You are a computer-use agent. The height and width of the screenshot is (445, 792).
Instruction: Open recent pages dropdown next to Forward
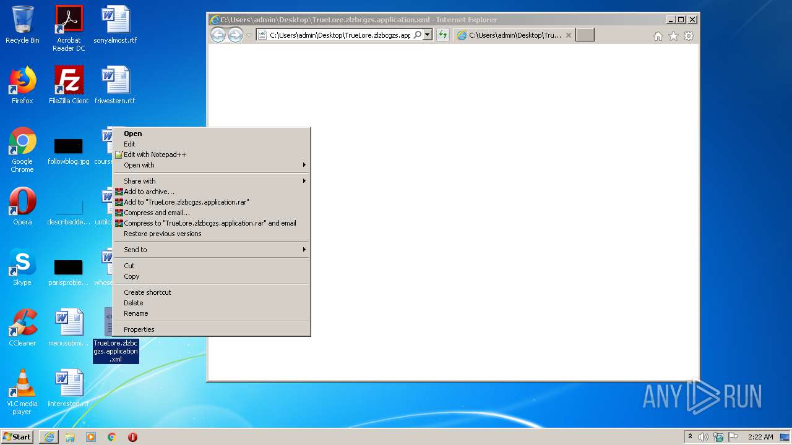(x=249, y=35)
